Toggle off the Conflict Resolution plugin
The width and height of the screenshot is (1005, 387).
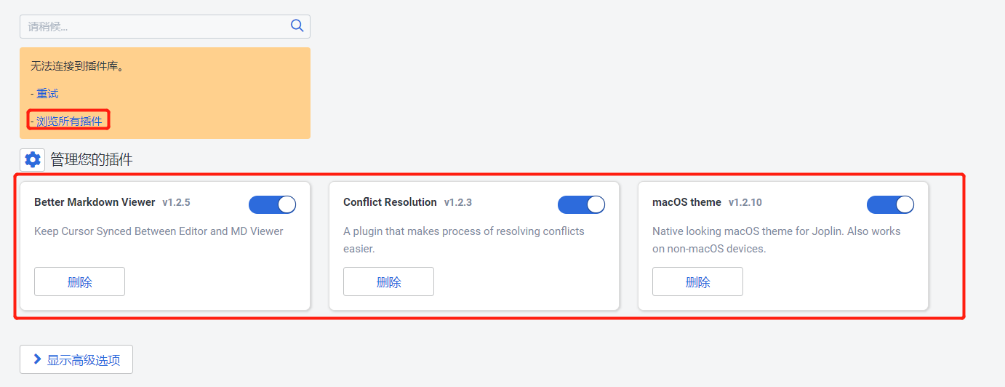point(581,204)
